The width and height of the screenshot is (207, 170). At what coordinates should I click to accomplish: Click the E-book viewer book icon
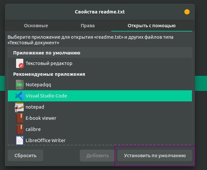20,118
